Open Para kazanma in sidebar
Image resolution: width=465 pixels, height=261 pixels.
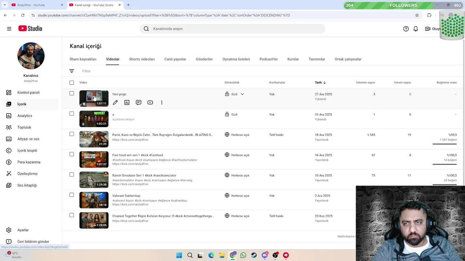(31, 162)
